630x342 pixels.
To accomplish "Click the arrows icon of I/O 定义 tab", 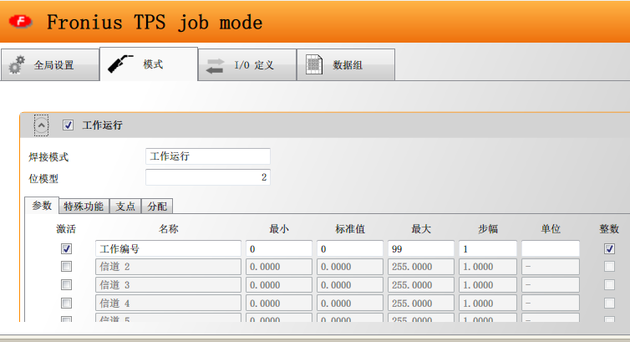I will pos(215,66).
